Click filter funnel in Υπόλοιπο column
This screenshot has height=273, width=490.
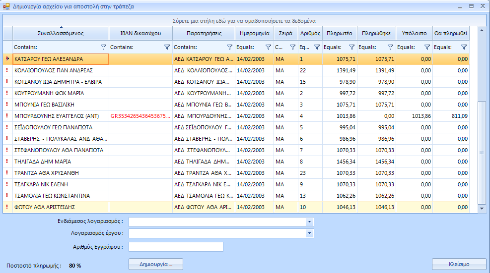pos(427,47)
